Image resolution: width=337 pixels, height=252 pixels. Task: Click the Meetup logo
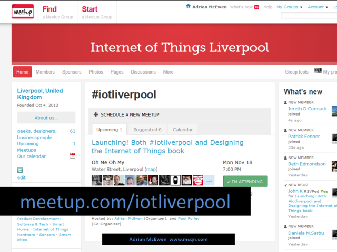tap(23, 12)
